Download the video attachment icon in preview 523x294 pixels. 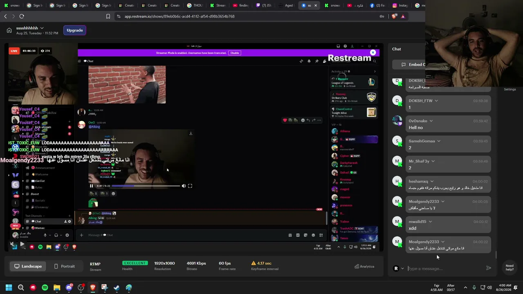point(190,133)
